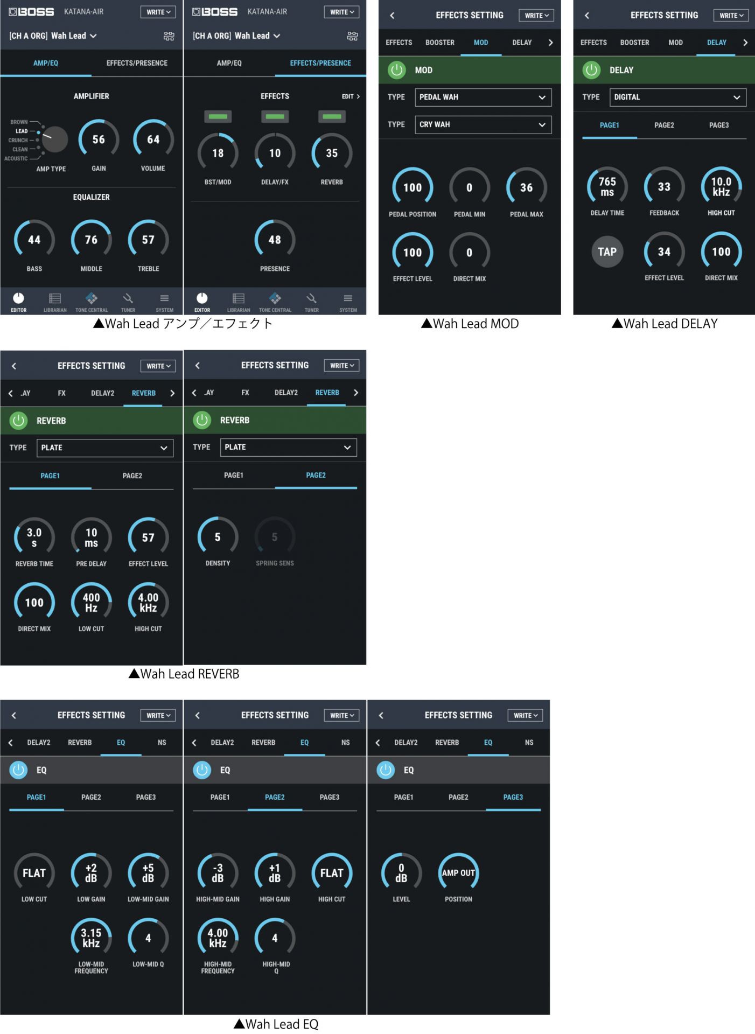Enable EQ power in the EQ PAGE2 screen
The height and width of the screenshot is (1034, 755).
tap(202, 770)
